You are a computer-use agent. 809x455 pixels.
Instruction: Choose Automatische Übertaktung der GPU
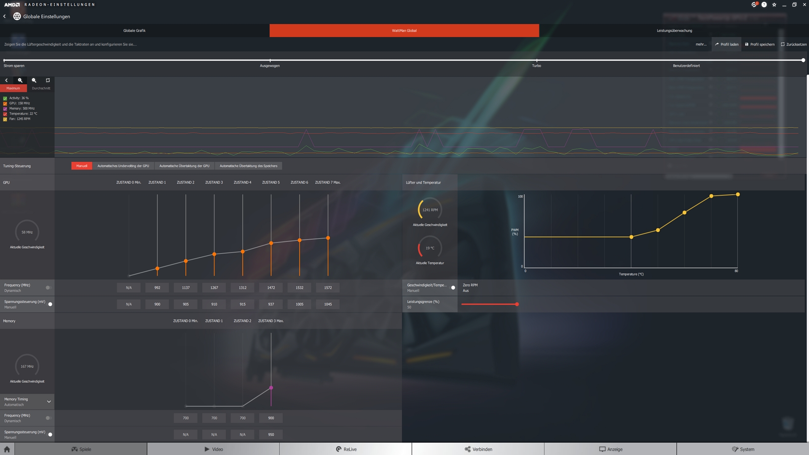(x=184, y=166)
